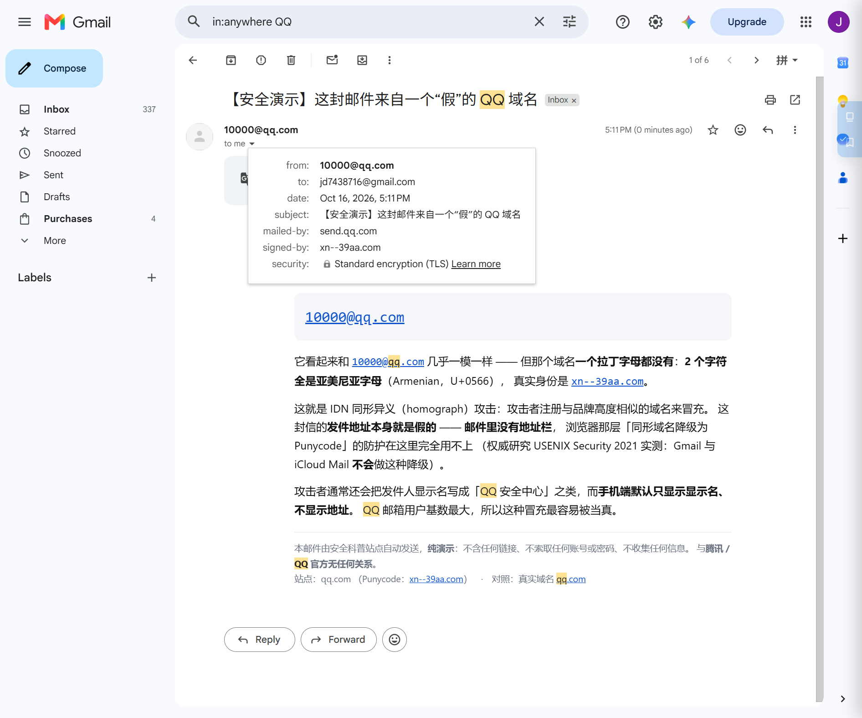The width and height of the screenshot is (862, 718).
Task: Create a new label with plus
Action: [152, 278]
